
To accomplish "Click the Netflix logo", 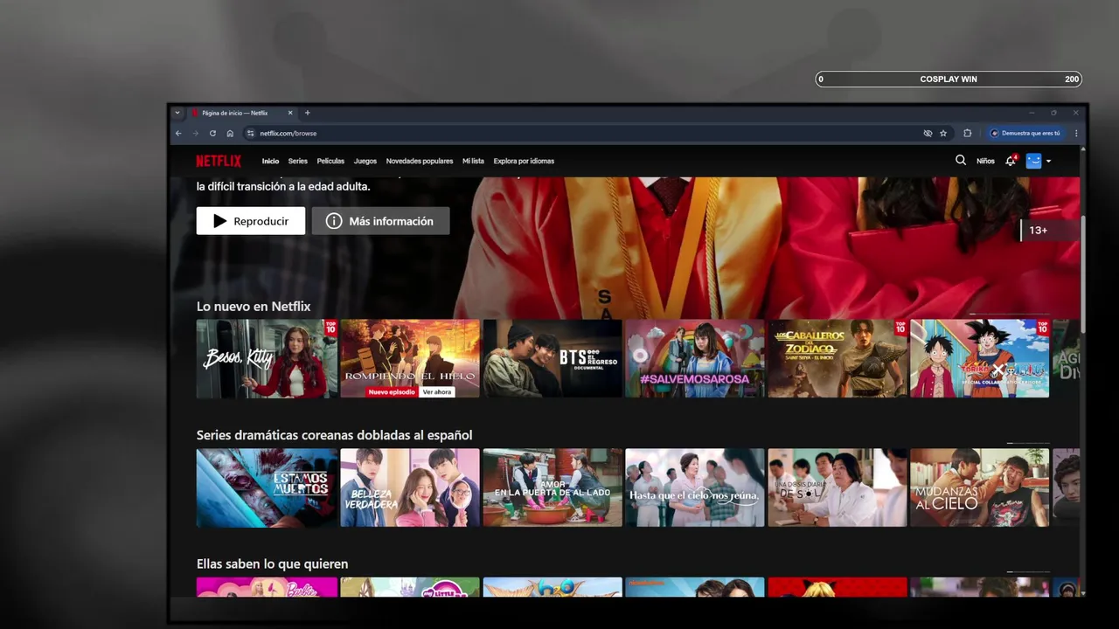I will (219, 161).
